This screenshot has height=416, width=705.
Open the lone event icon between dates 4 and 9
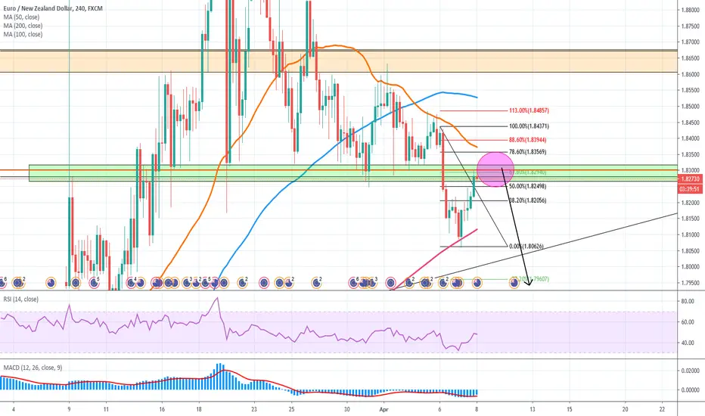click(x=51, y=282)
